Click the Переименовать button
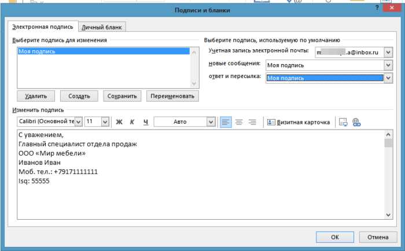Viewport: 405px width, 251px height. tap(172, 96)
